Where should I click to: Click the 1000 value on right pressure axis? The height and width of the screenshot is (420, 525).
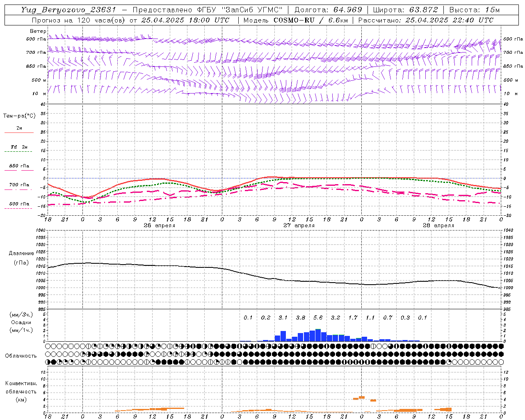508,288
